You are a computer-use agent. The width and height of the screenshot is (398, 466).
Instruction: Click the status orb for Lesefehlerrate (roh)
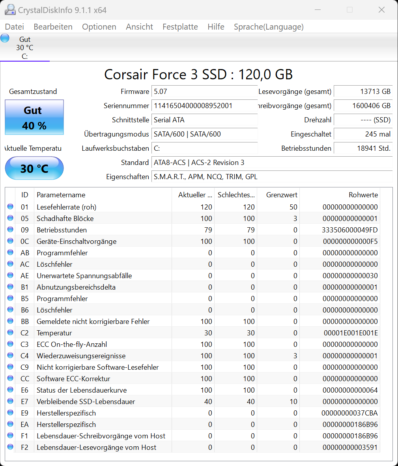click(10, 206)
